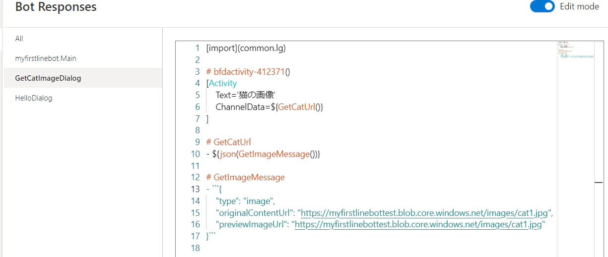Click the # GetImageMessage template heading
This screenshot has width=608, height=257.
pyautogui.click(x=245, y=178)
